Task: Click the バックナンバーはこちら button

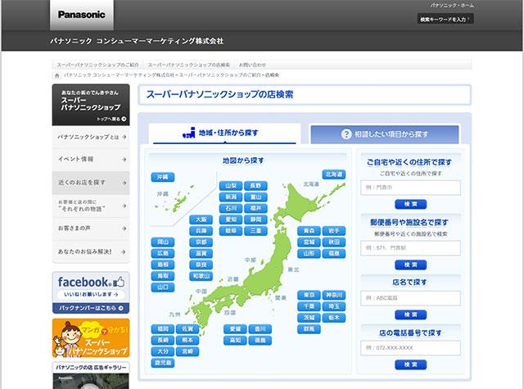Action: point(91,308)
